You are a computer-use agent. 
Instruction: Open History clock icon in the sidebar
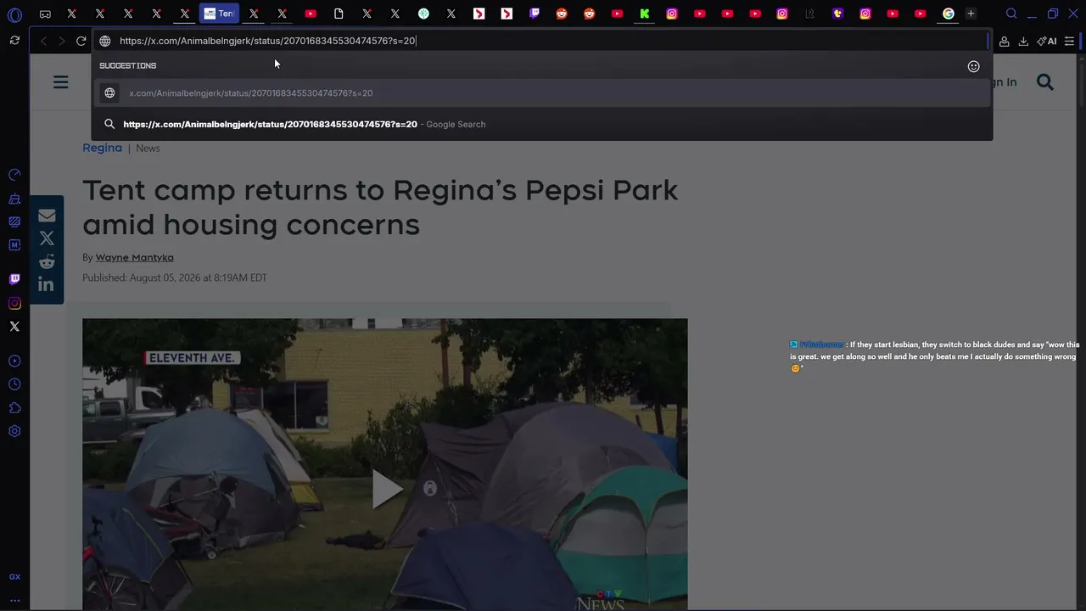point(14,384)
